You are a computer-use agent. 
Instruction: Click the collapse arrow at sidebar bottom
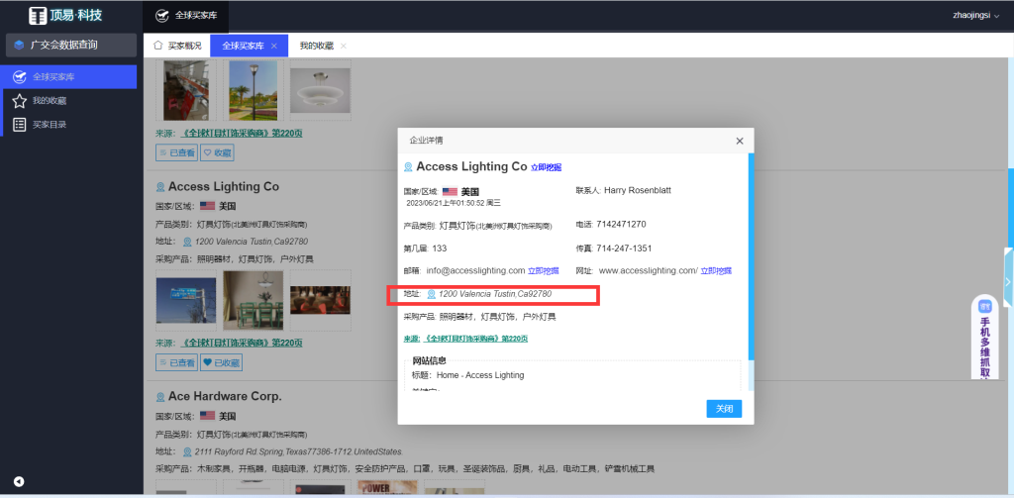pyautogui.click(x=19, y=481)
